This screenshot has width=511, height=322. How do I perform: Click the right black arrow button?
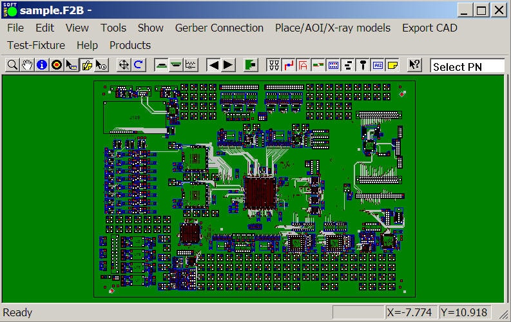pos(229,65)
